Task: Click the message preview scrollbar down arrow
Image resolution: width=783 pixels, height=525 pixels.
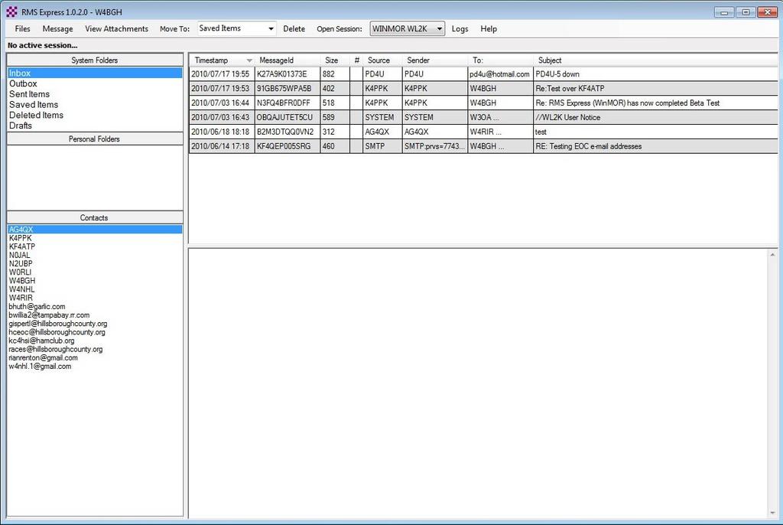Action: (x=772, y=513)
